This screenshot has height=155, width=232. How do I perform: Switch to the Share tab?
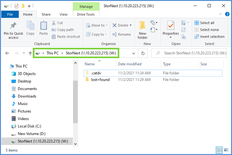click(46, 14)
